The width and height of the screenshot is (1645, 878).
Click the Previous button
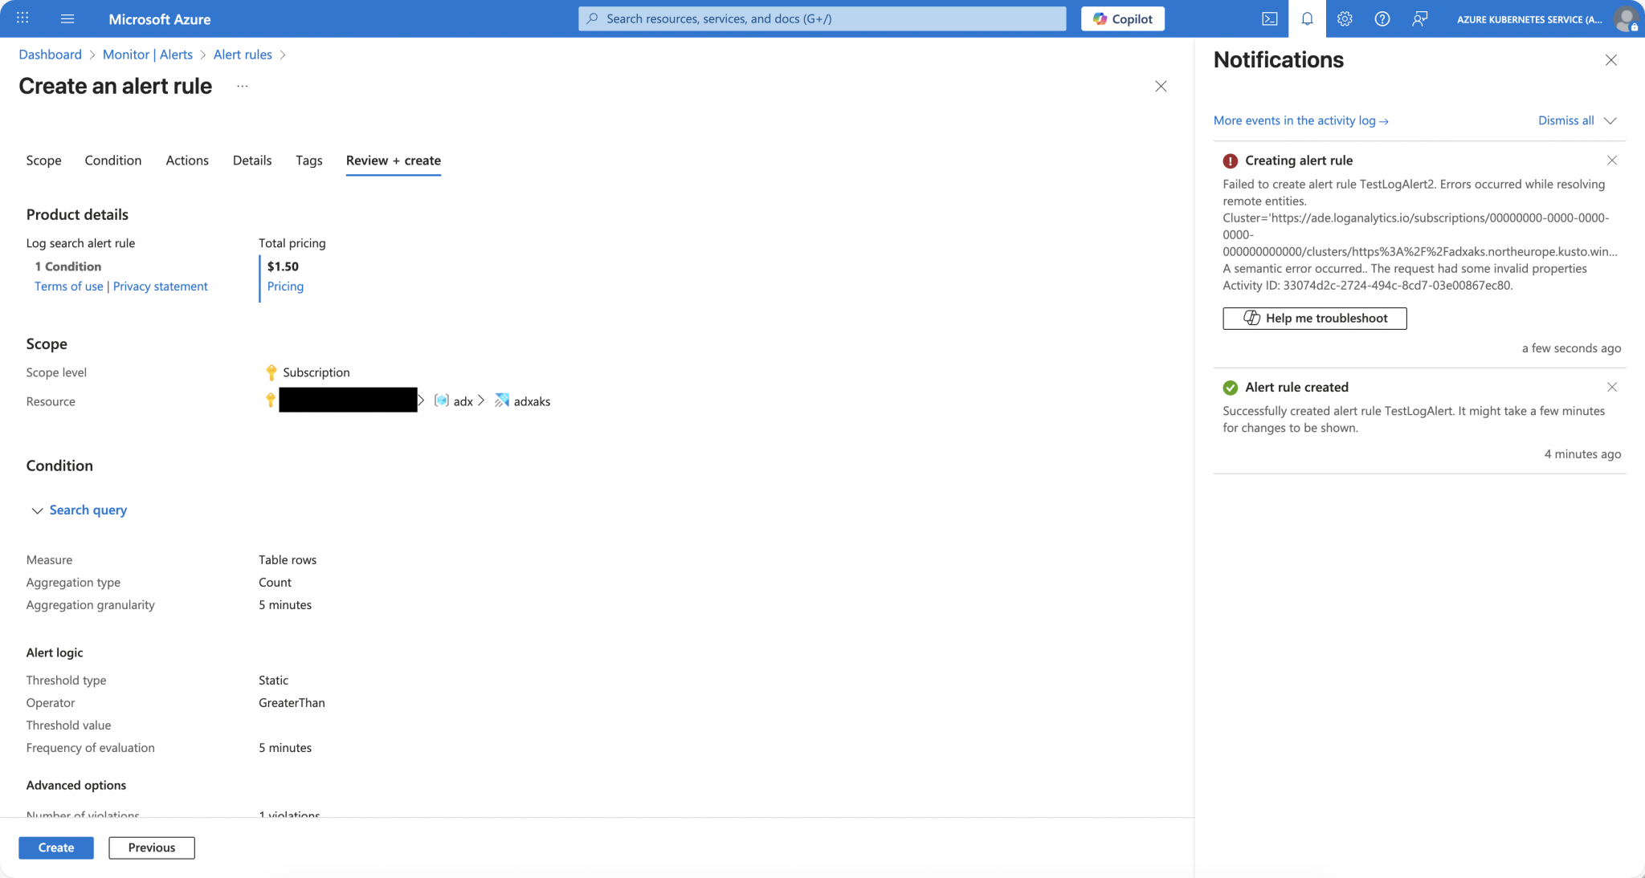pos(152,848)
